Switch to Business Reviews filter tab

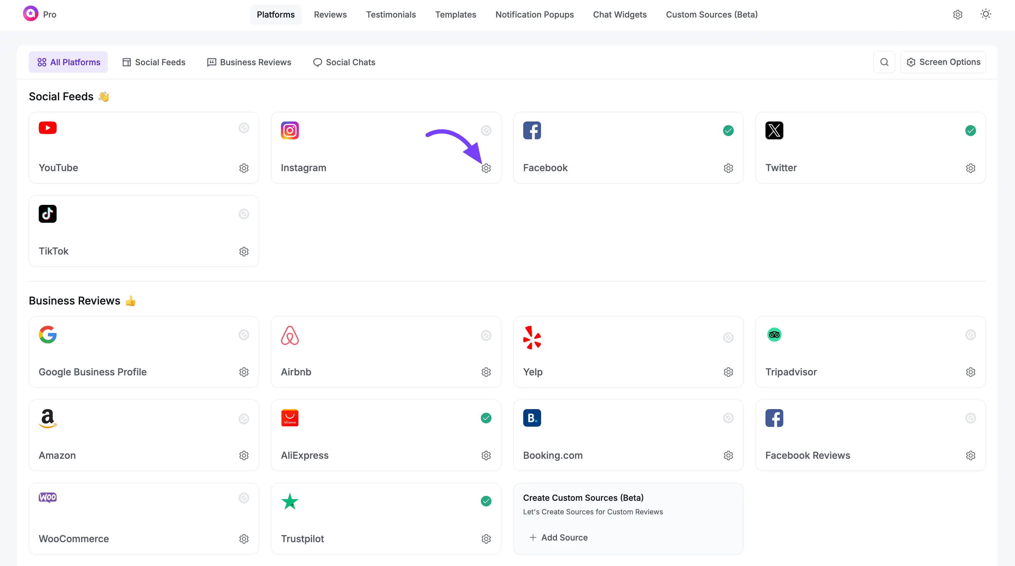249,62
